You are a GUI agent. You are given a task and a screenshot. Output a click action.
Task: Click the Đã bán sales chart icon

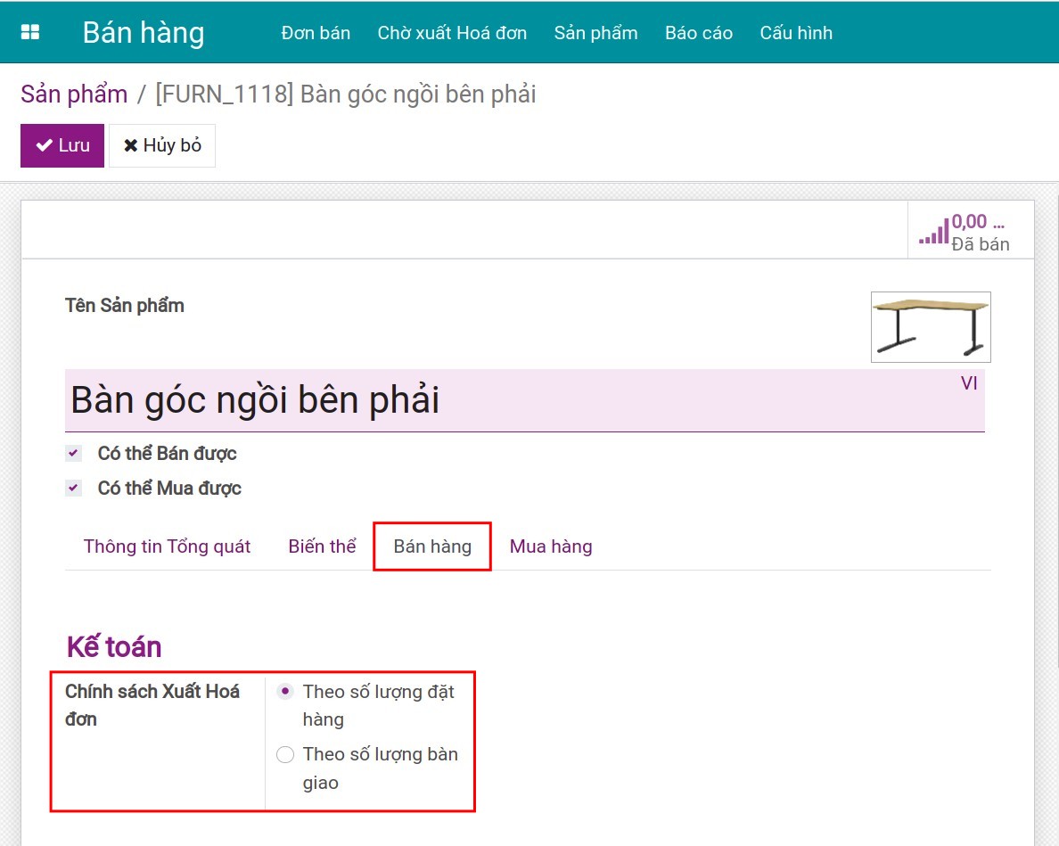tap(933, 232)
